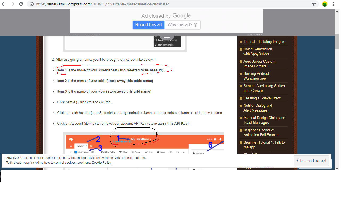Open the green extension icon in Chrome toolbar

tap(324, 4)
